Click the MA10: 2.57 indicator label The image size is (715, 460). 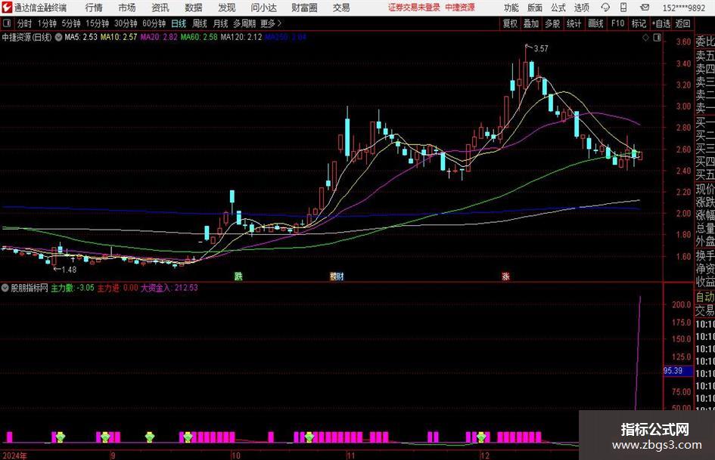[x=119, y=37]
